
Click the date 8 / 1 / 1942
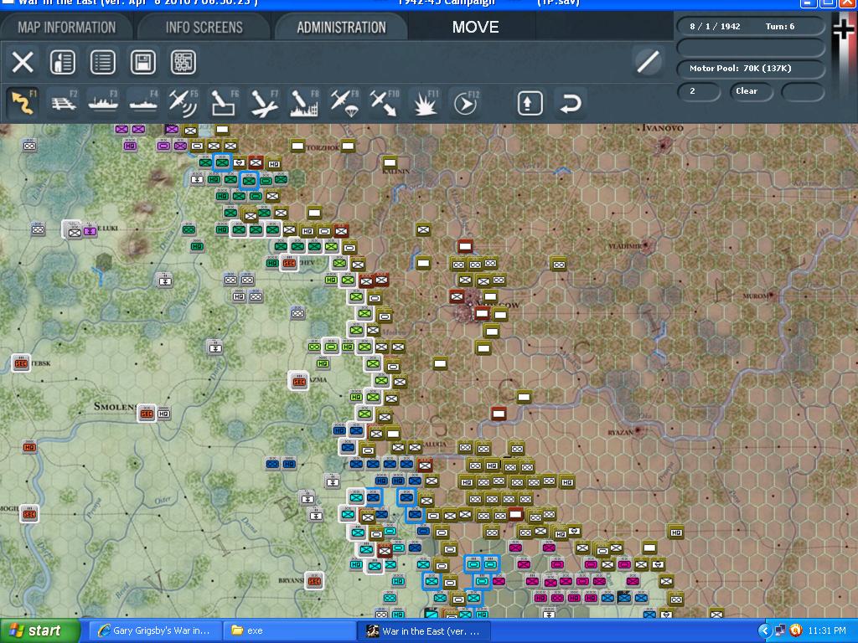(715, 26)
